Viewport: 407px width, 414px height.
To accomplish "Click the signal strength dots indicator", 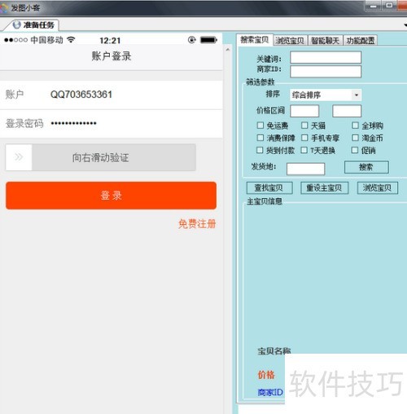I will click(x=15, y=40).
